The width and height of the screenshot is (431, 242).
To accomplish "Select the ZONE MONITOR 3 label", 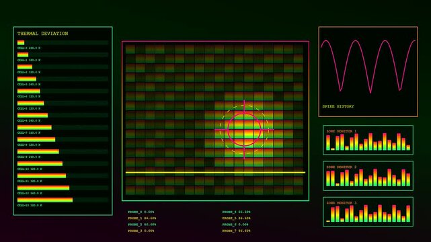I will tap(342, 203).
